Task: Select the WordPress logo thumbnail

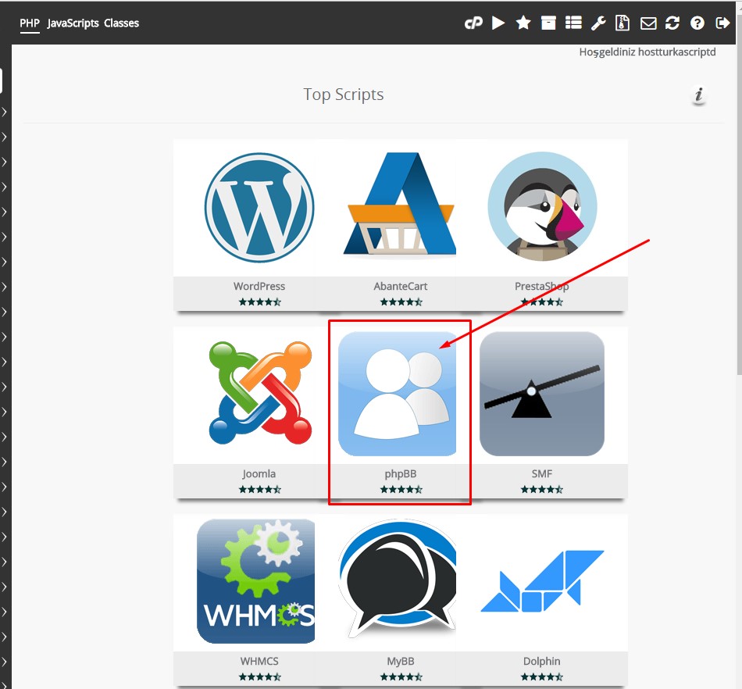Action: click(x=259, y=207)
